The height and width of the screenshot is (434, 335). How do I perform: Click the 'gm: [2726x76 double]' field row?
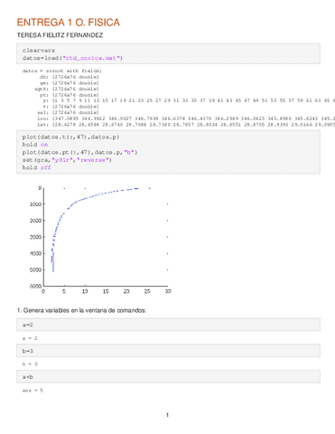[70, 83]
